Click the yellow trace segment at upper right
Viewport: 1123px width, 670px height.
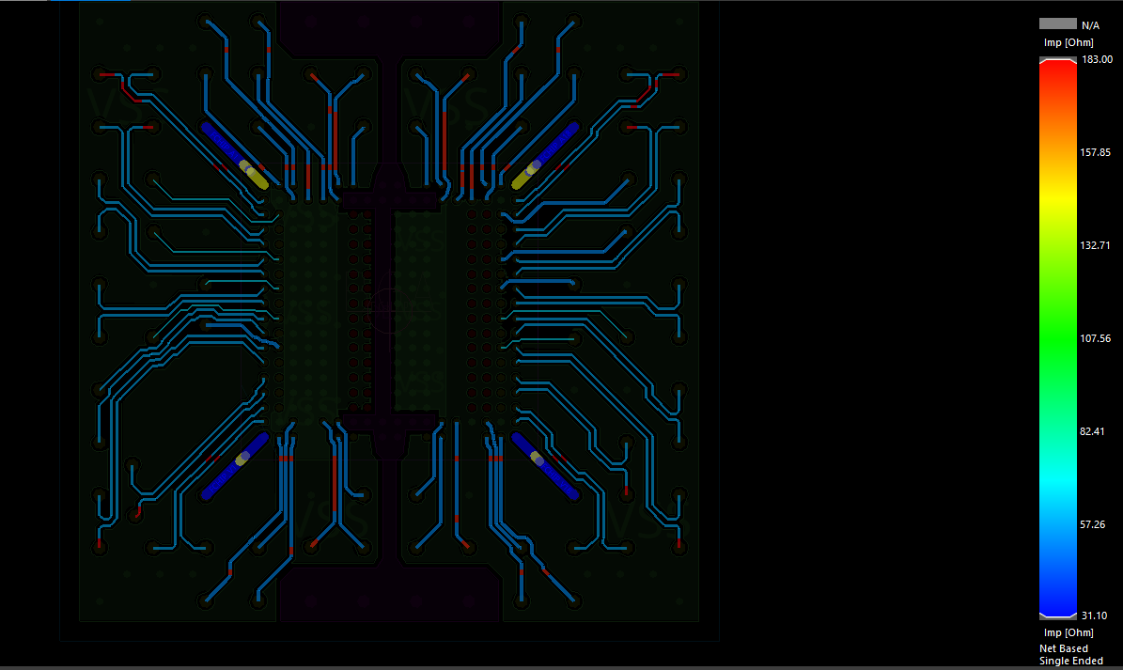pos(524,175)
